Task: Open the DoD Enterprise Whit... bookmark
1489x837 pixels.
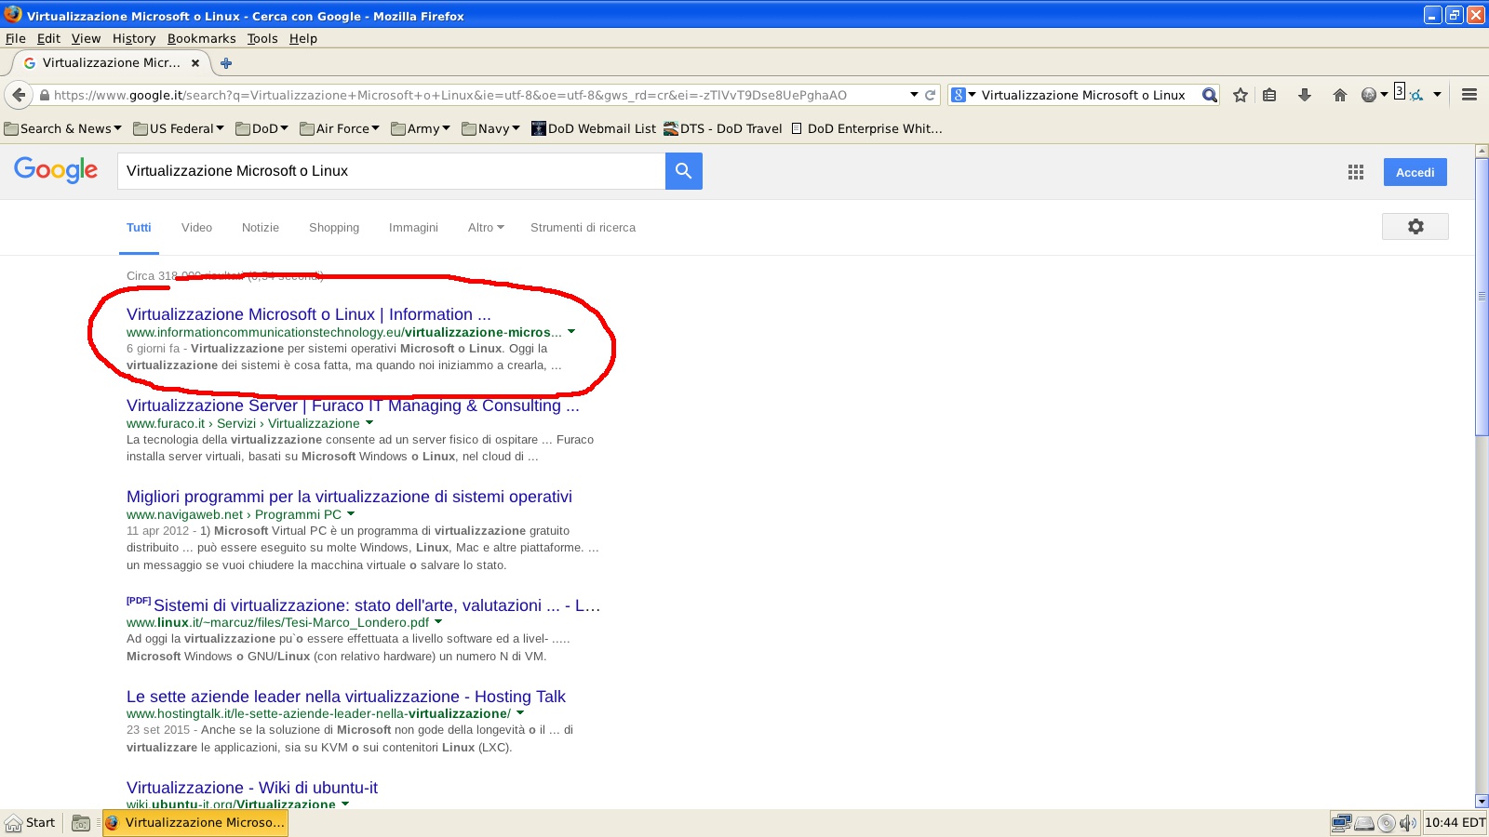Action: (x=866, y=128)
